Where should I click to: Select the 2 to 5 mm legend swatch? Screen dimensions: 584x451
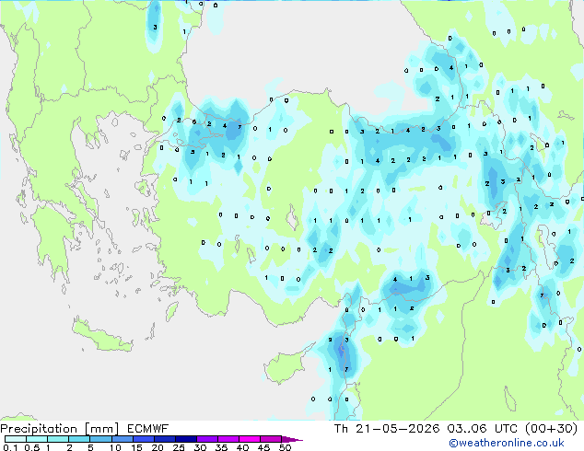point(79,439)
